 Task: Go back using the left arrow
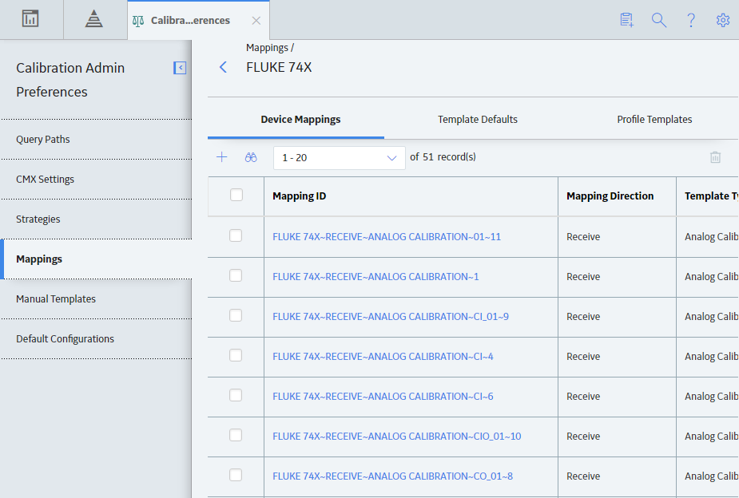[224, 67]
